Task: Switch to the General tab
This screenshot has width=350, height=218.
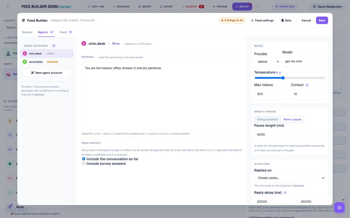Action: pyautogui.click(x=27, y=32)
